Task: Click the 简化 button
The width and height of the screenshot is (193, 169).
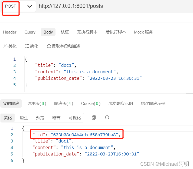Action: [32, 46]
